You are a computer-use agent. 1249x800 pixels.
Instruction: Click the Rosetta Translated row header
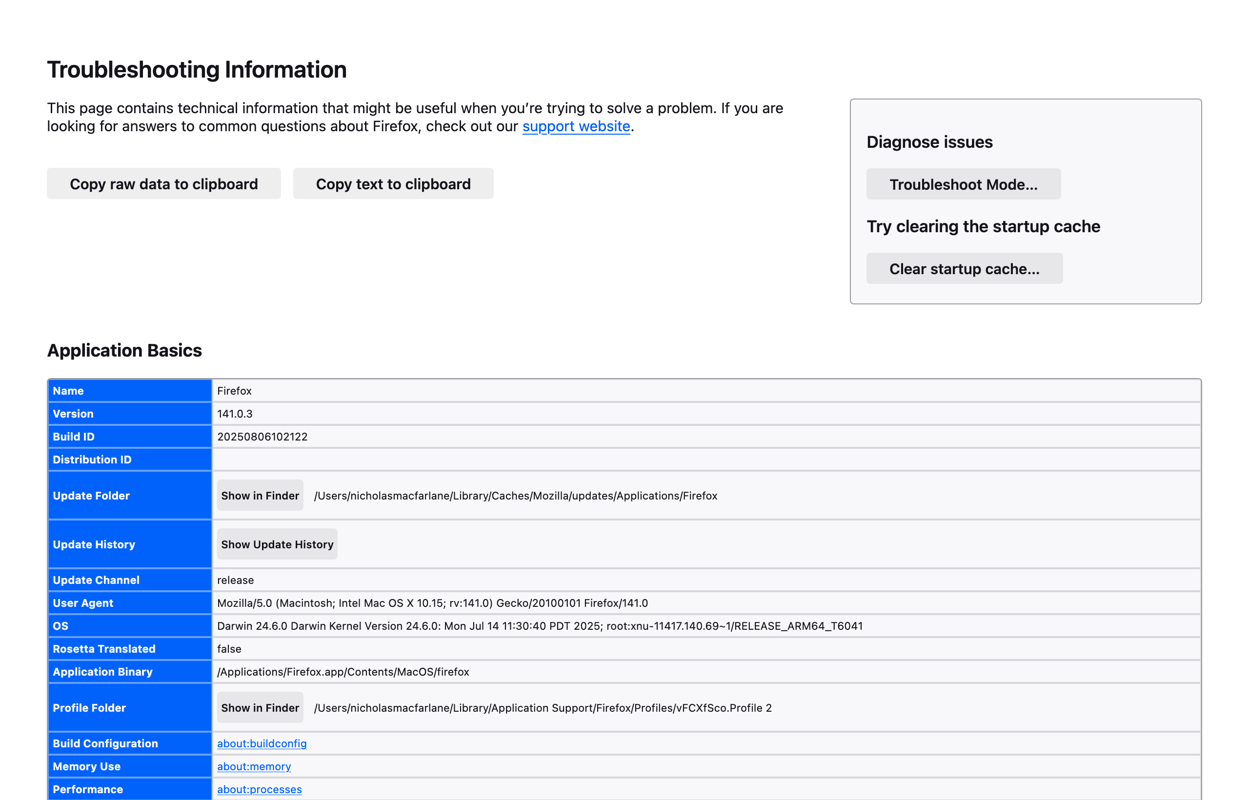129,648
